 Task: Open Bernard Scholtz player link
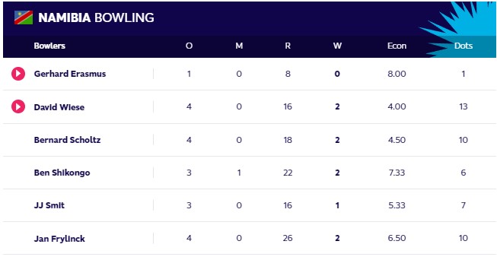pyautogui.click(x=67, y=140)
